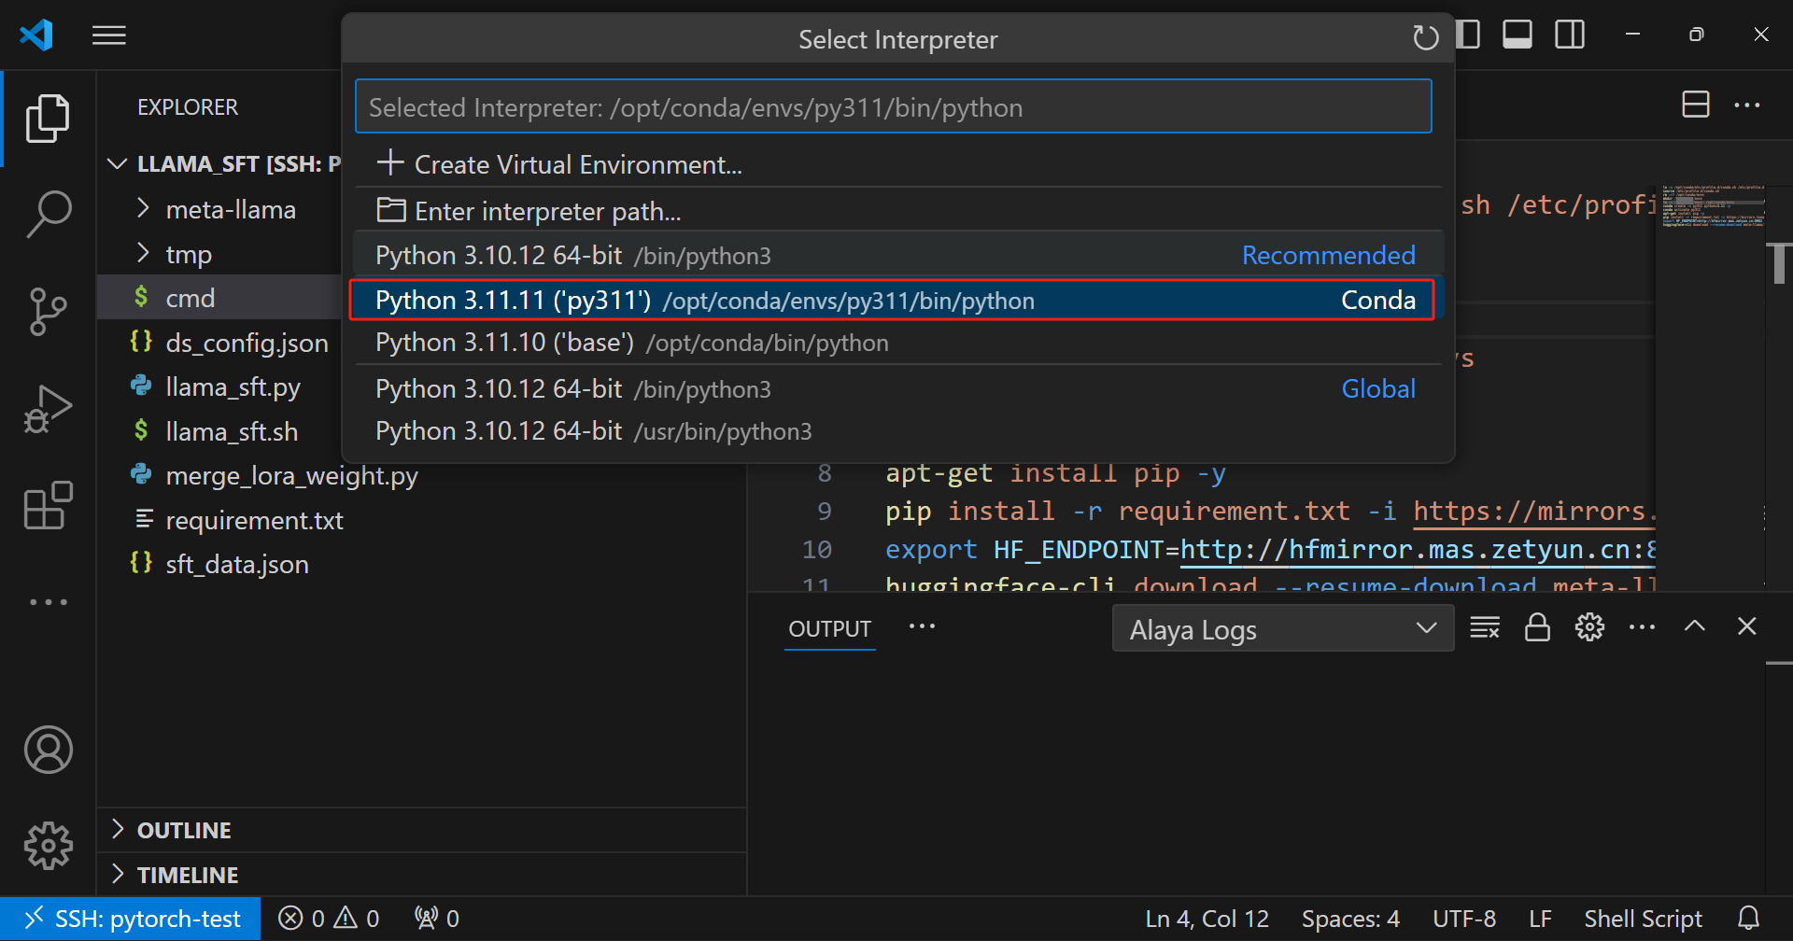Open the Extensions view
1793x941 pixels.
pos(49,506)
